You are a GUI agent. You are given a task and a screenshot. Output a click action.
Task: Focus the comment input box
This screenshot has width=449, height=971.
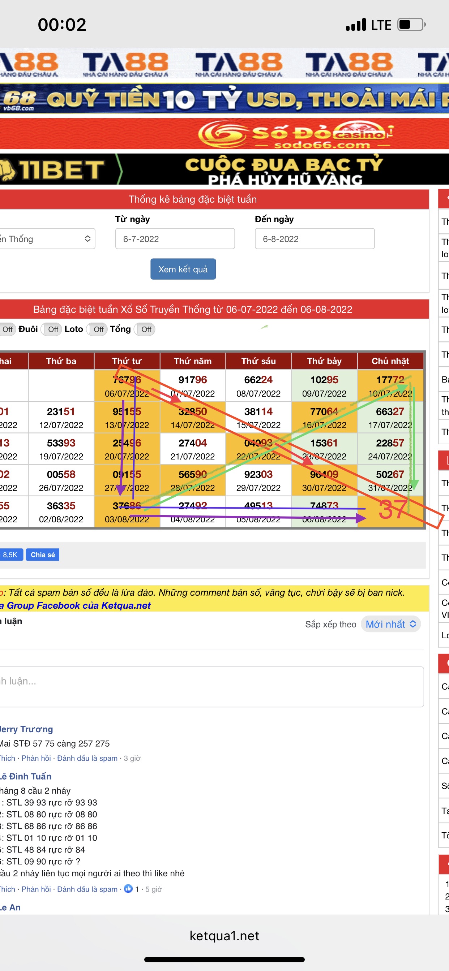(x=211, y=686)
